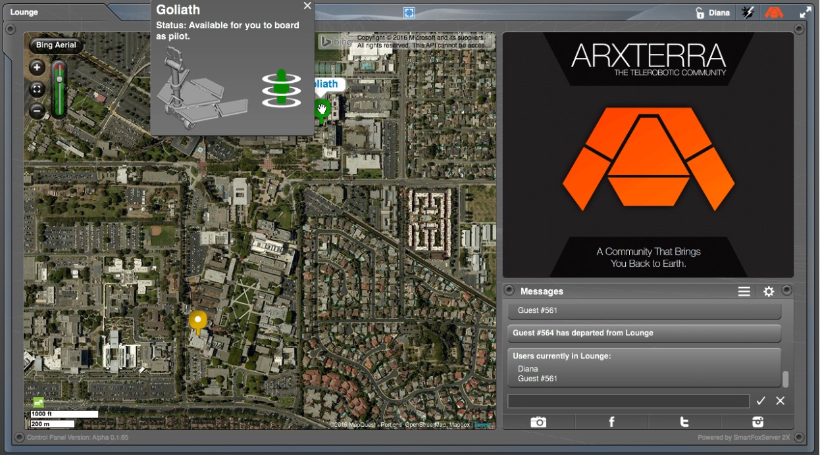Fit map to extent using center button
This screenshot has width=820, height=455.
[x=38, y=89]
